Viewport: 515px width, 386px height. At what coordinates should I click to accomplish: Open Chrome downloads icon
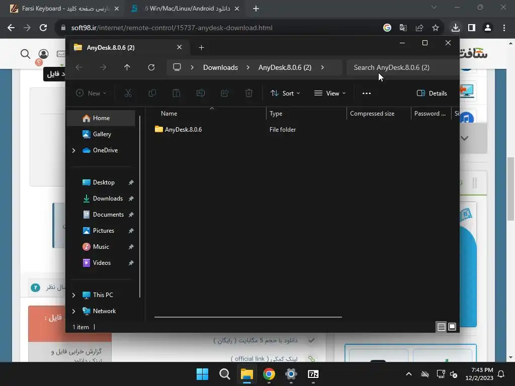pyautogui.click(x=455, y=28)
